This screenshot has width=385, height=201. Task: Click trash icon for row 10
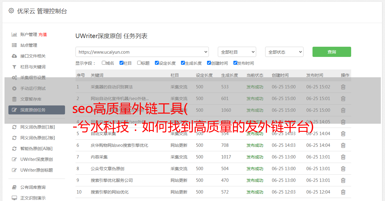click(343, 192)
